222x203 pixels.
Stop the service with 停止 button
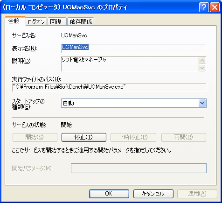[x=84, y=137]
